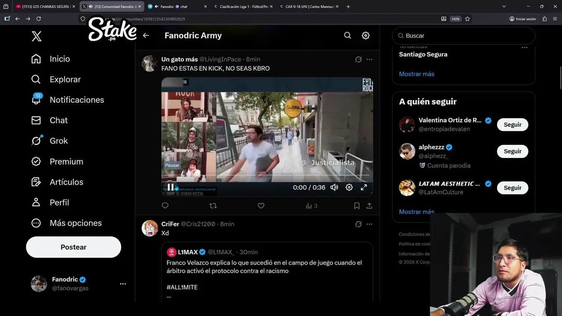
Task: Open the X home logo
Action: (x=37, y=36)
